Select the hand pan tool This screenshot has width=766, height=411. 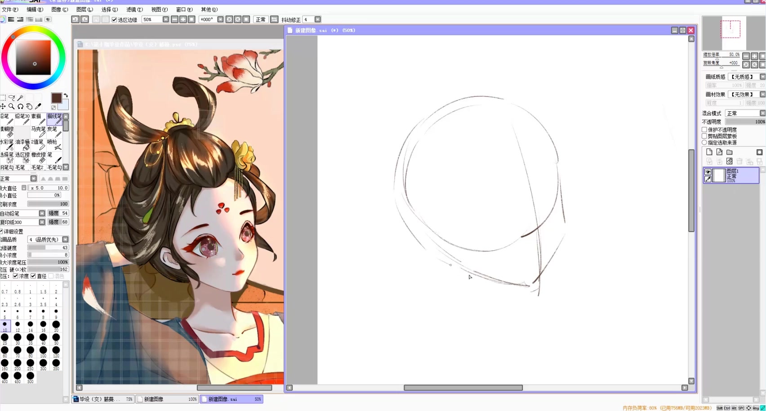[x=29, y=106]
